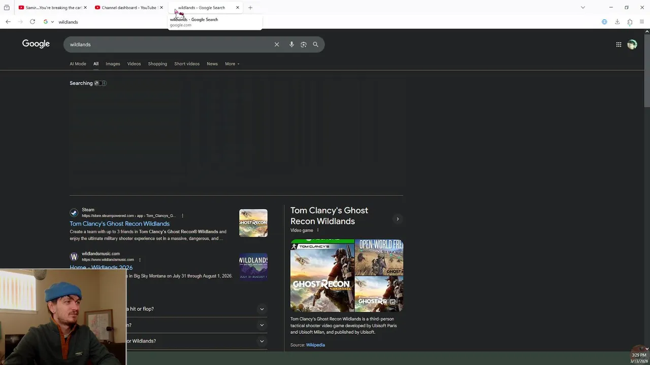Open Tom Clancy's Ghost Recon Wildlands Steam link
This screenshot has width=650, height=365.
(119, 224)
